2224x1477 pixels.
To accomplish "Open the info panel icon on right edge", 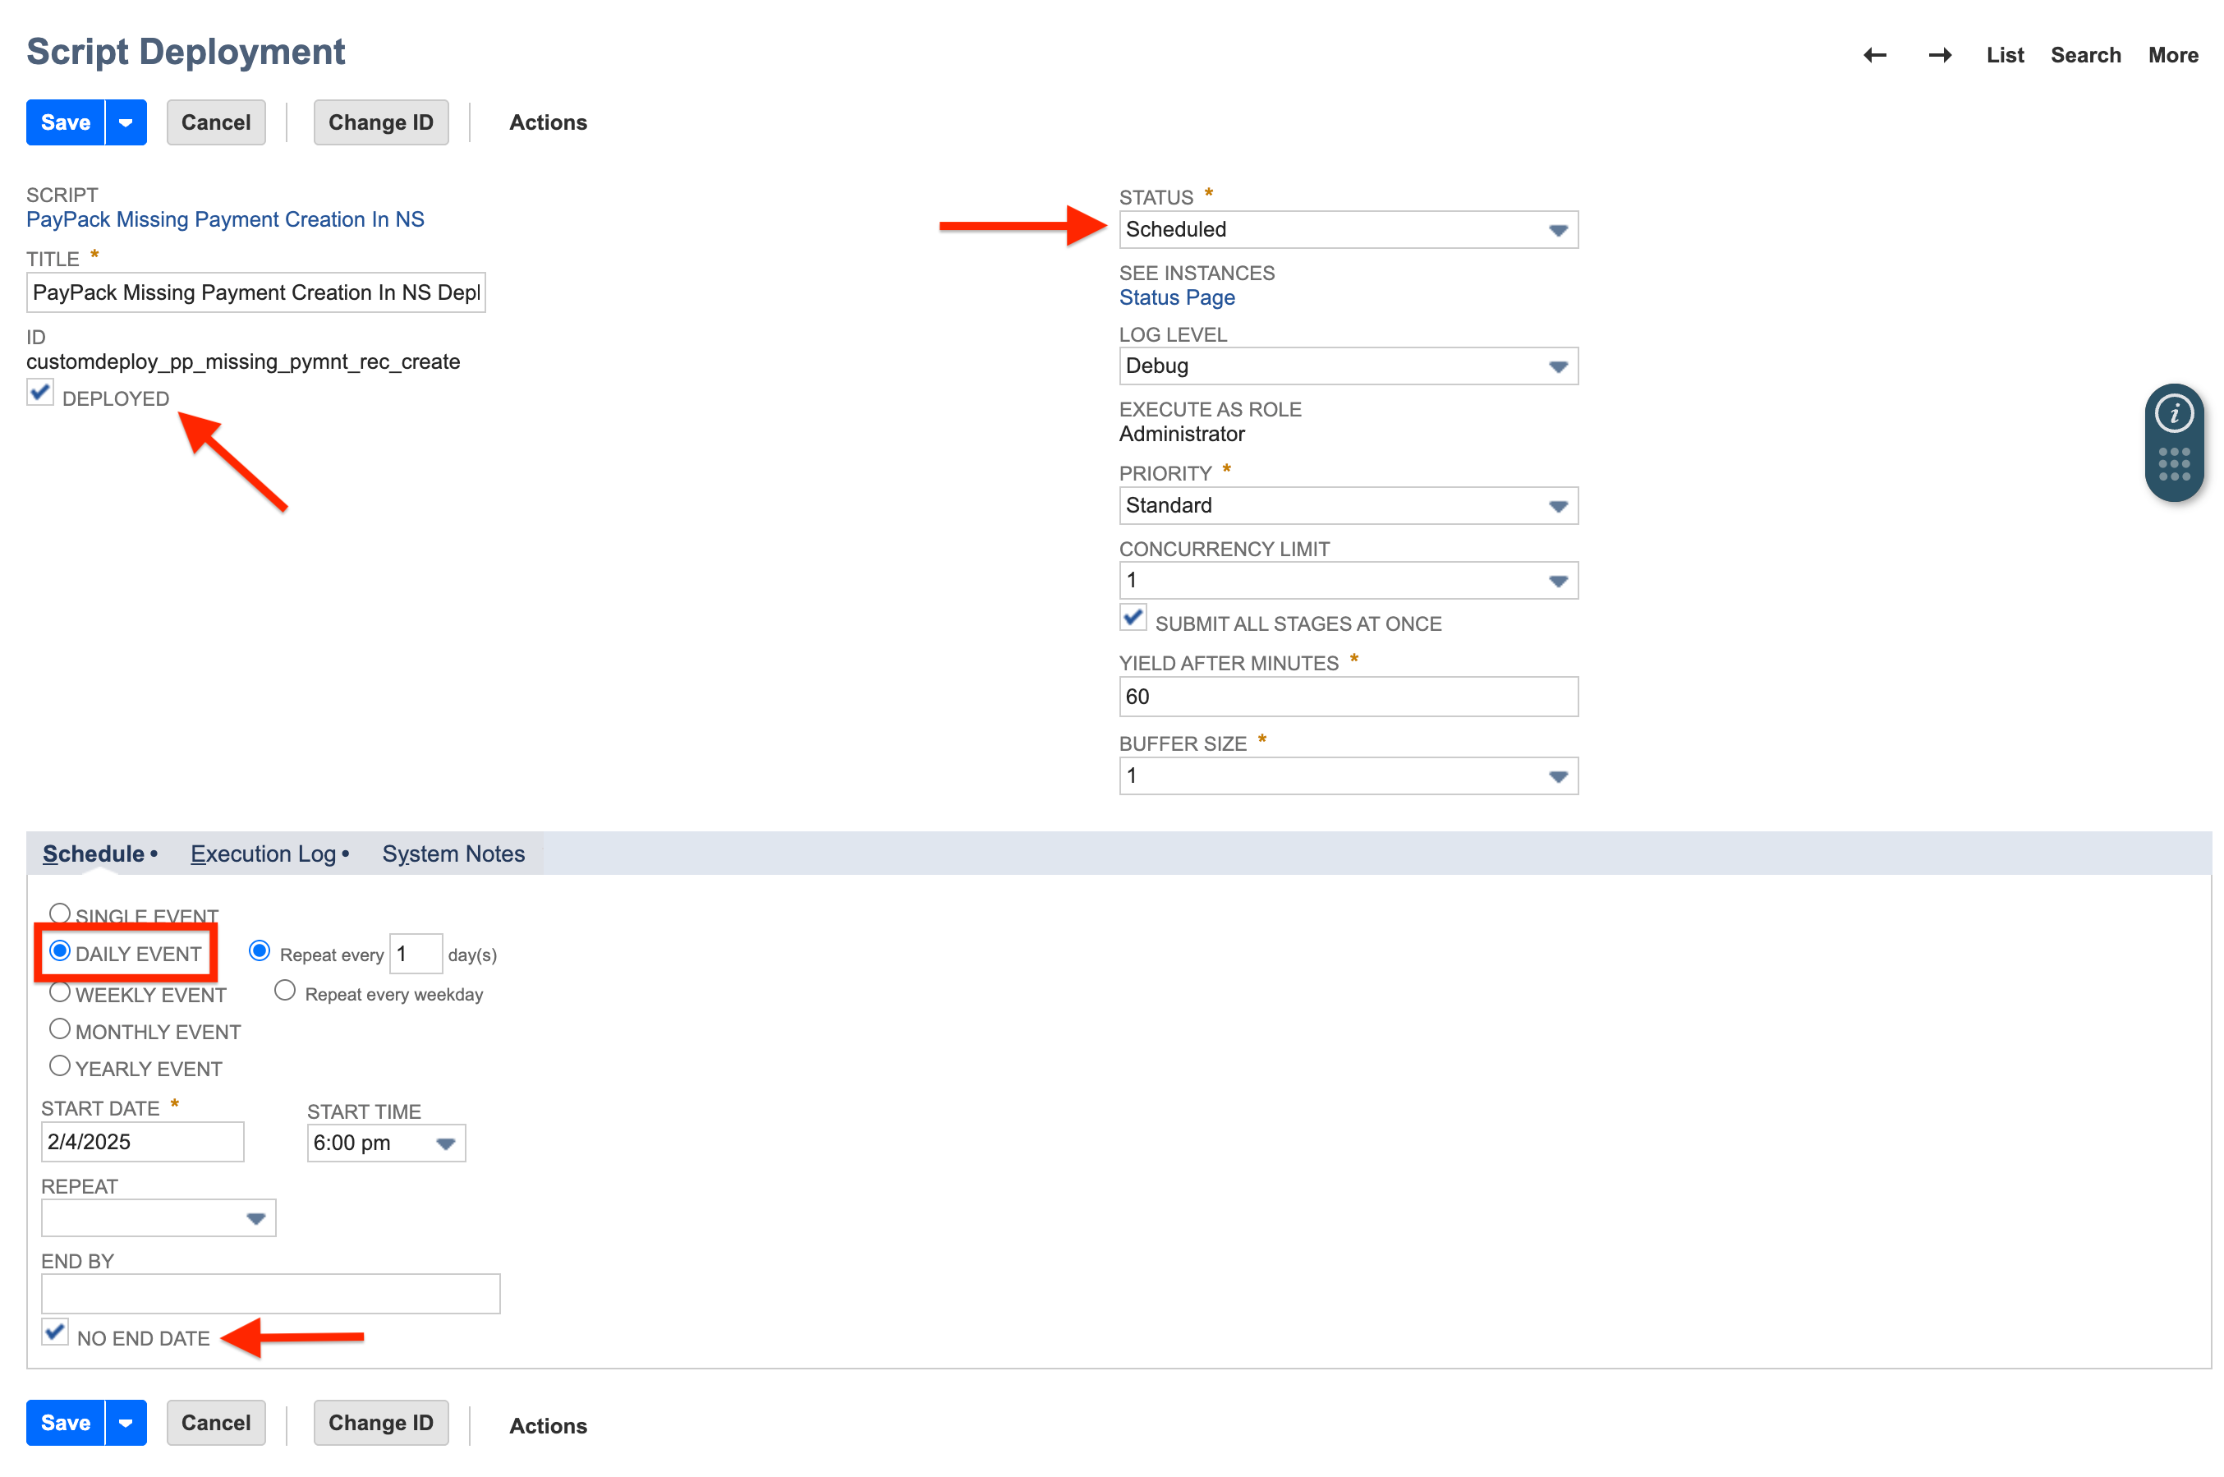I will (x=2174, y=412).
